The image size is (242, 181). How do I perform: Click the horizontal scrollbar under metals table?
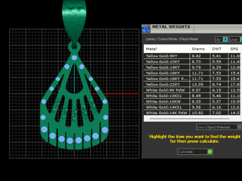(x=190, y=119)
